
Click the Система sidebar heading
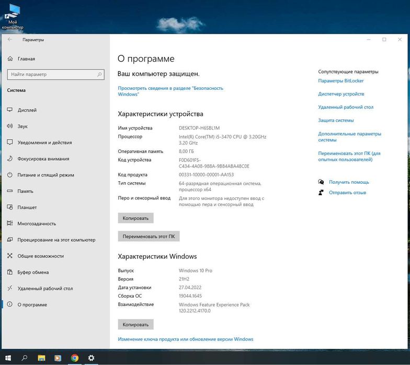[16, 90]
